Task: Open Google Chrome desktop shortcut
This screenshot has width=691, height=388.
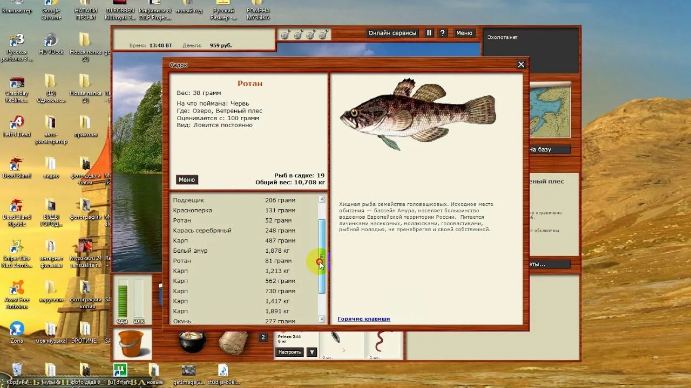Action: (x=51, y=10)
